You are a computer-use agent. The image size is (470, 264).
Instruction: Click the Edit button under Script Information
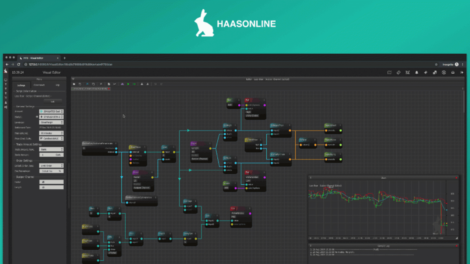pos(53,101)
